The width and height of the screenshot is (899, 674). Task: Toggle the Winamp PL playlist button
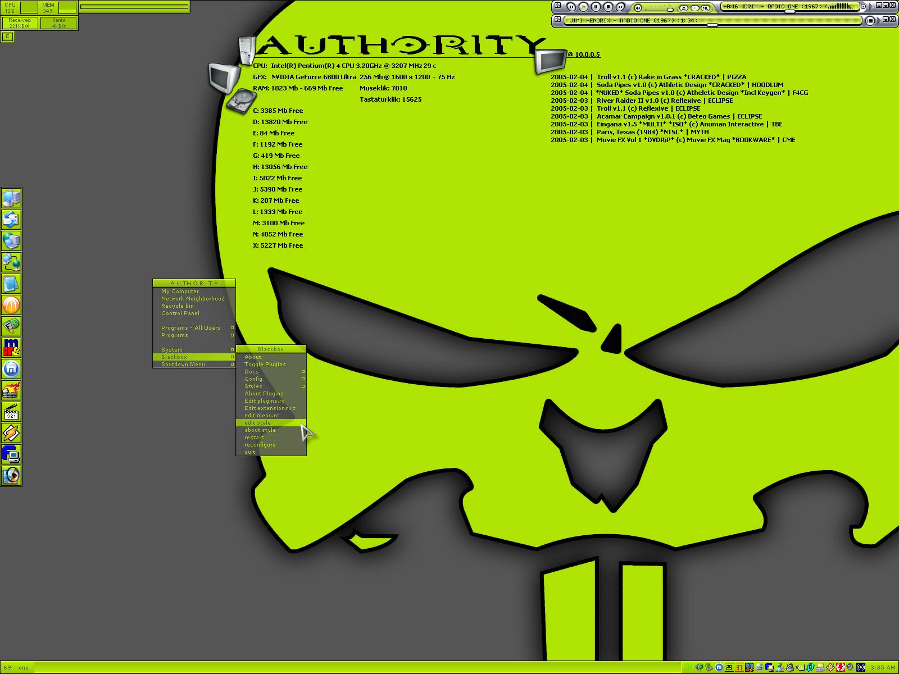pos(694,8)
